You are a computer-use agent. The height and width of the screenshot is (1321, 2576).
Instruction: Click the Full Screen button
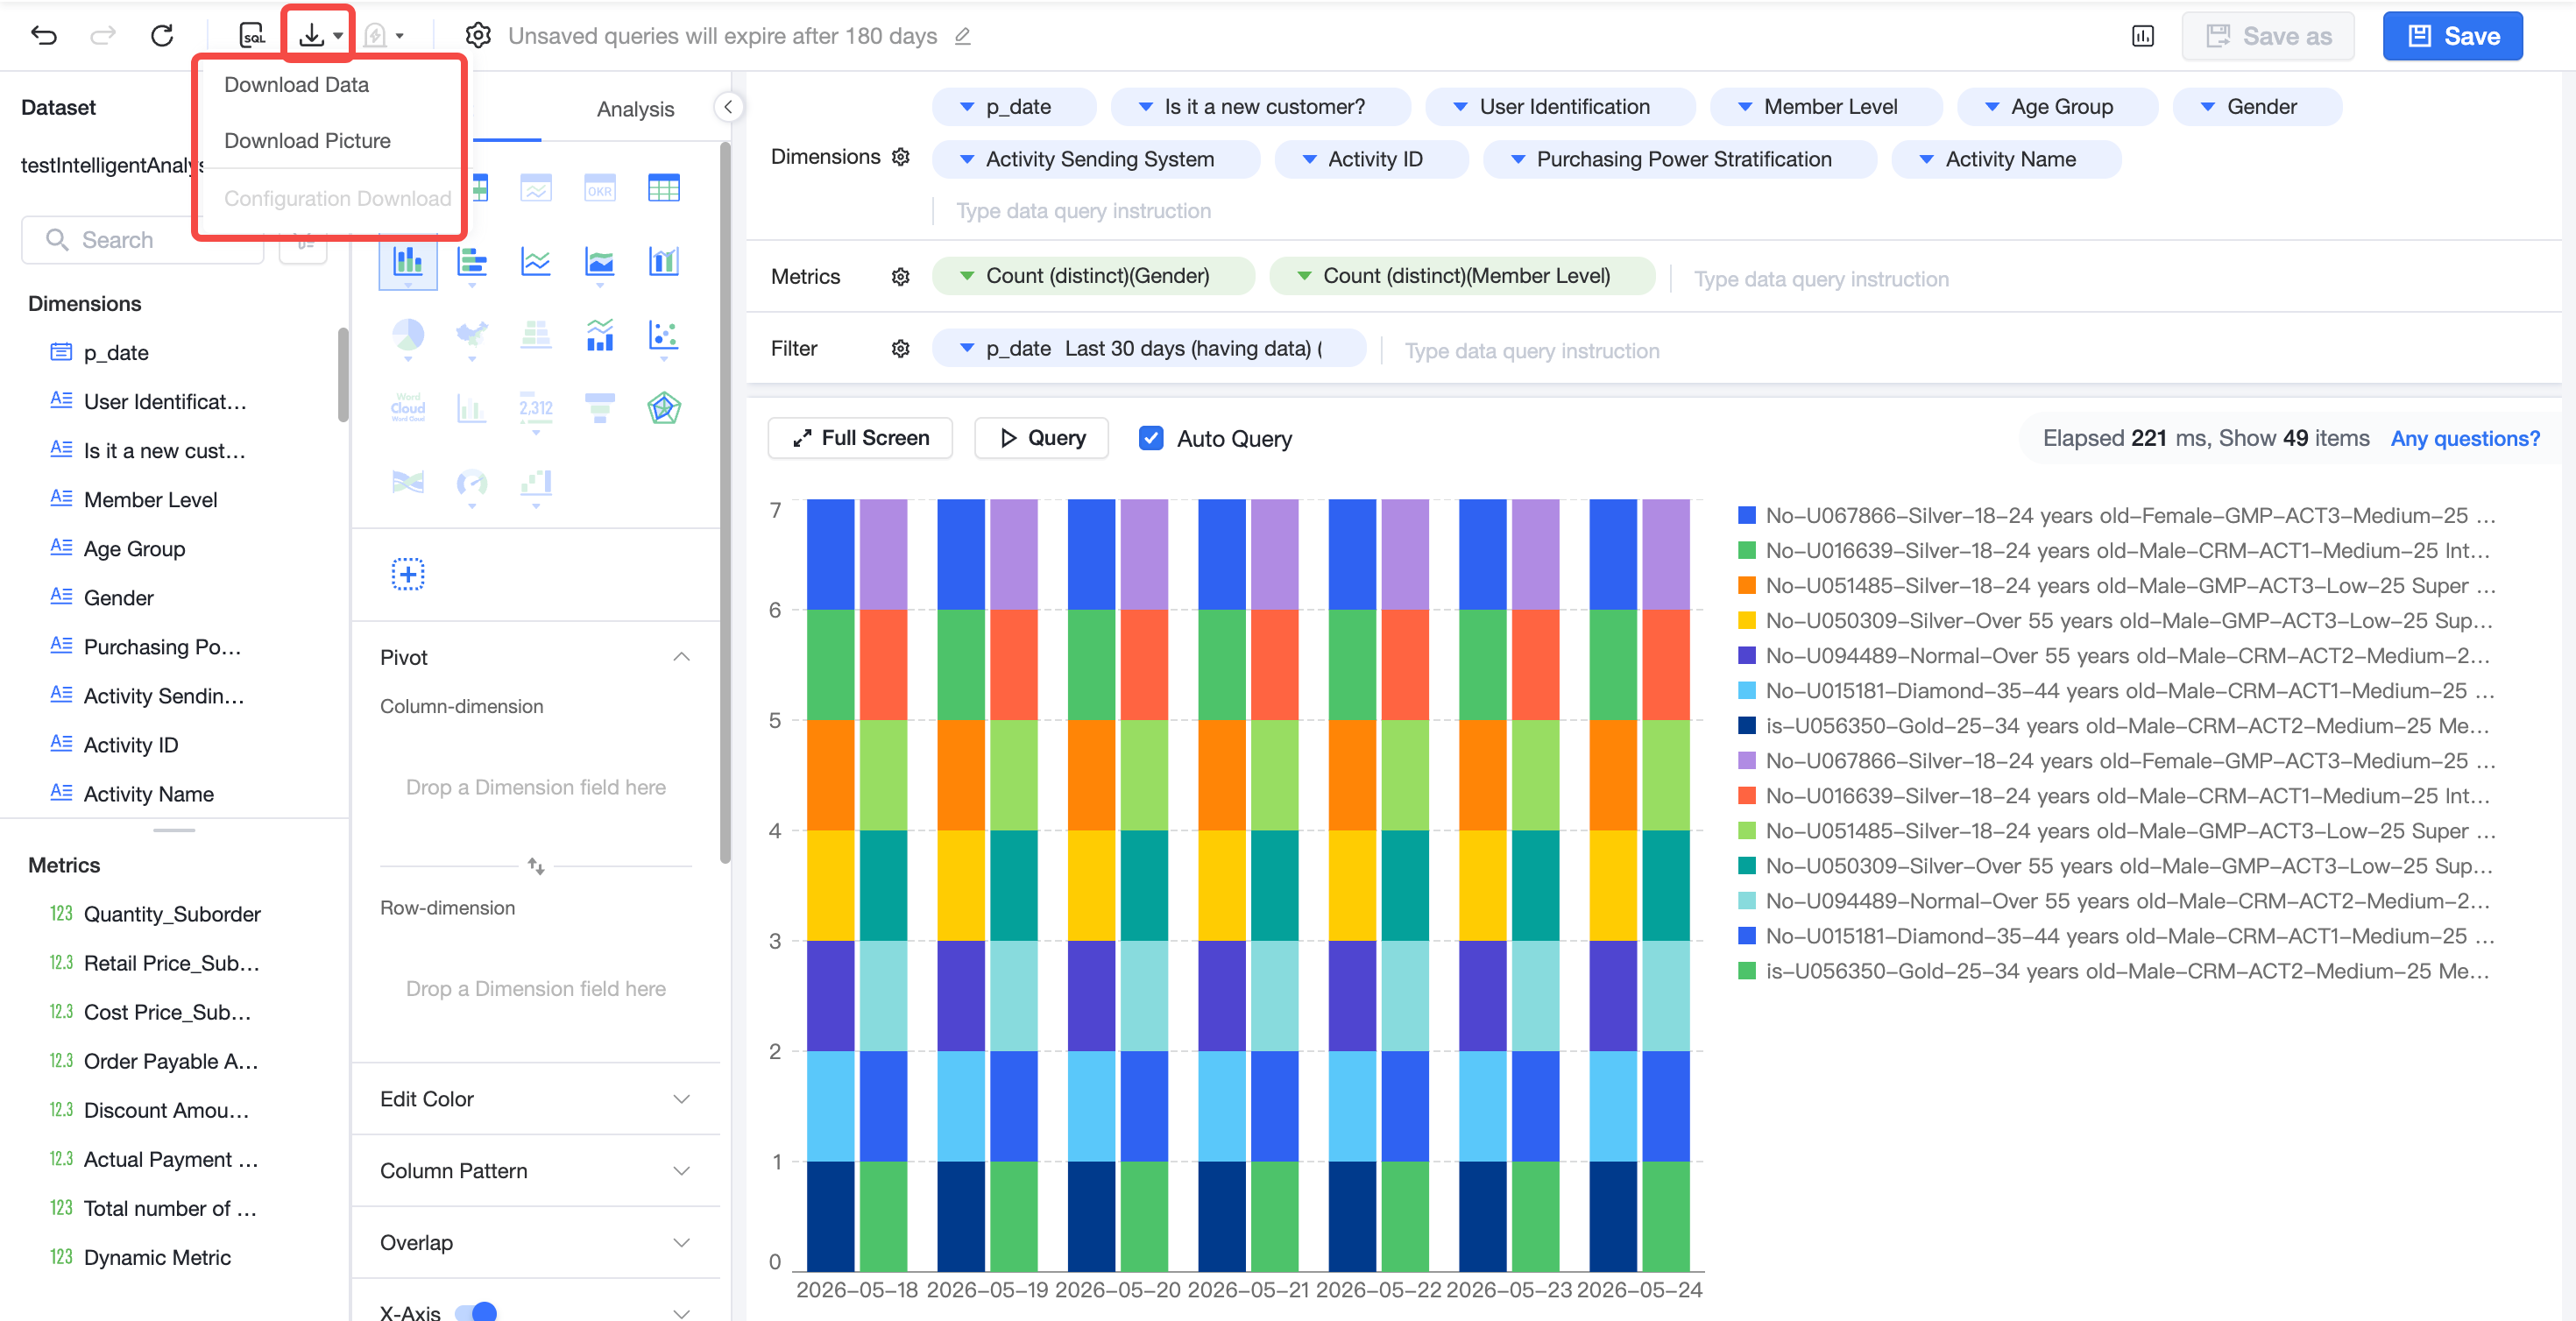click(x=860, y=438)
